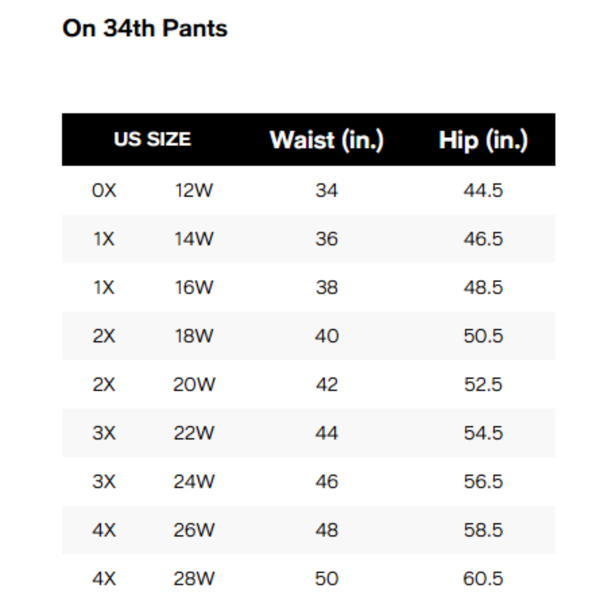
Task: Click the 28W size cell
Action: coord(194,578)
